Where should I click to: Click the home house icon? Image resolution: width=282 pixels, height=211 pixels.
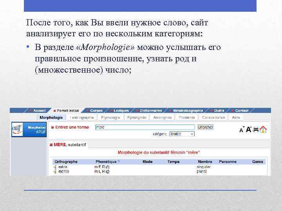263,129
